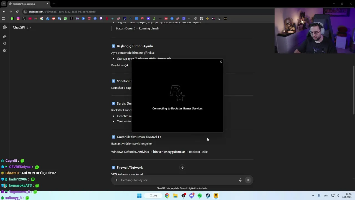Open the network icon in system tray
The image size is (355, 200).
tap(333, 196)
